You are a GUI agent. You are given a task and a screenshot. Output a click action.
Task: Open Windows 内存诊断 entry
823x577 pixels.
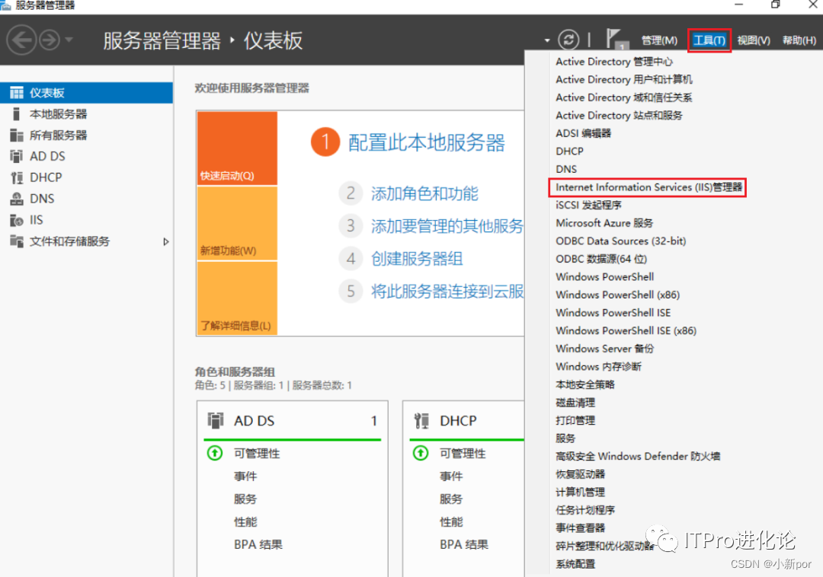pos(598,366)
